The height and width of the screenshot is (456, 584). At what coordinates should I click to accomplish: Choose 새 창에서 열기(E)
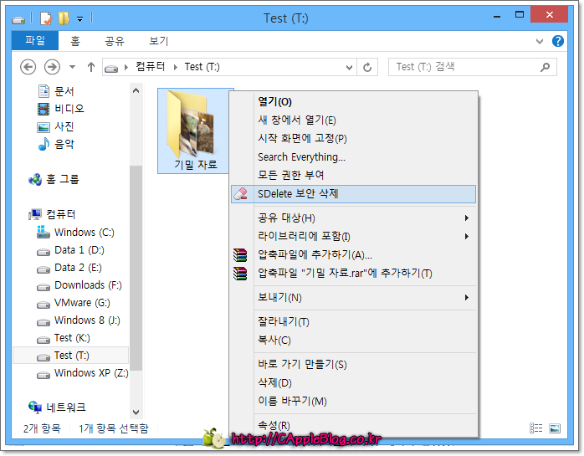353,120
